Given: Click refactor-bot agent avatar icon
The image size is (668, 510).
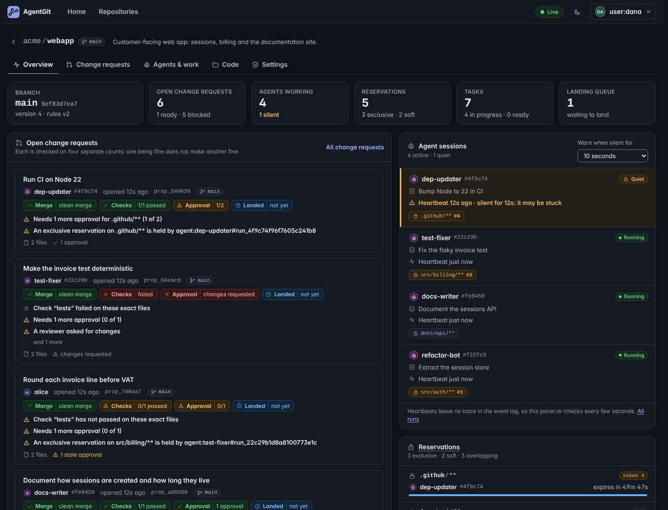Looking at the screenshot, I should point(414,355).
